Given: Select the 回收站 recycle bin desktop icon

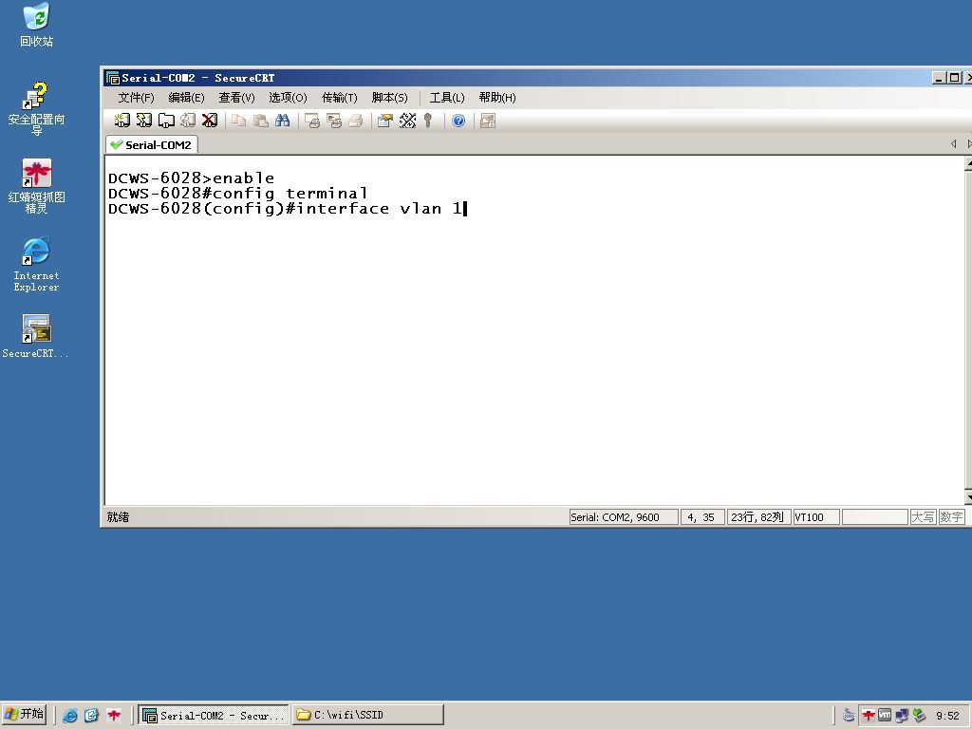Looking at the screenshot, I should click(37, 26).
